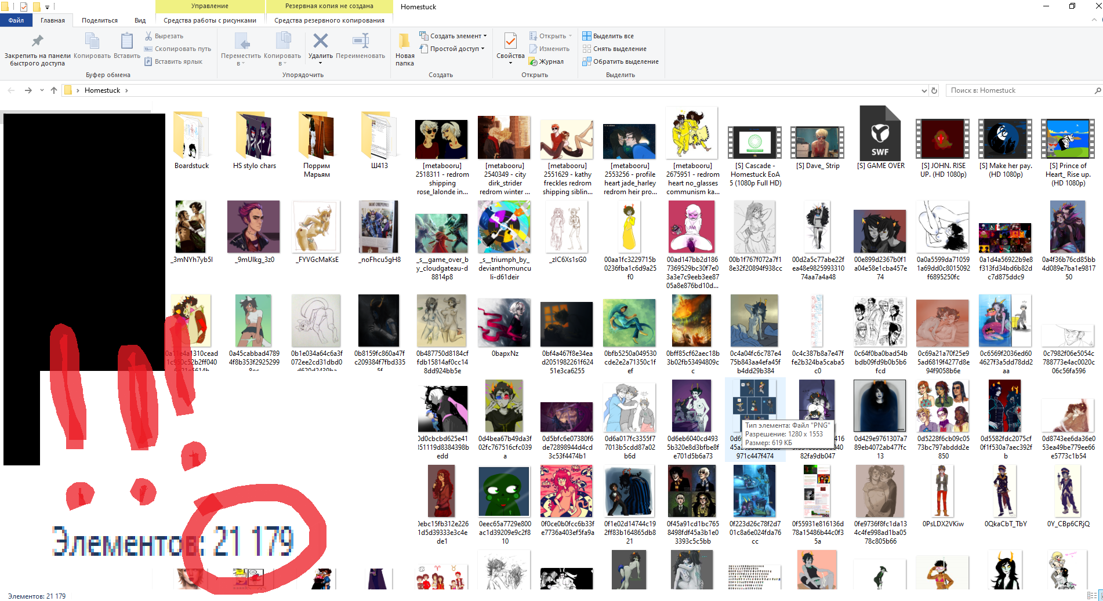The height and width of the screenshot is (601, 1103).
Task: Go up one folder level
Action: 54,90
